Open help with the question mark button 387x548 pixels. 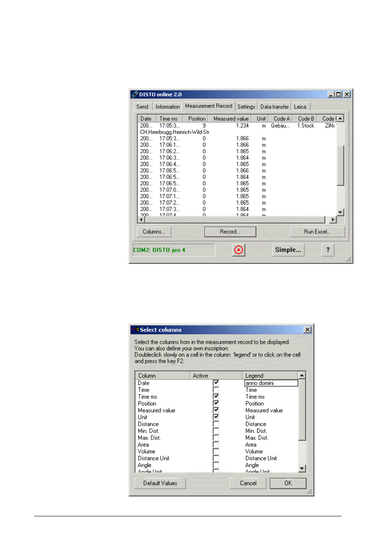(328, 250)
